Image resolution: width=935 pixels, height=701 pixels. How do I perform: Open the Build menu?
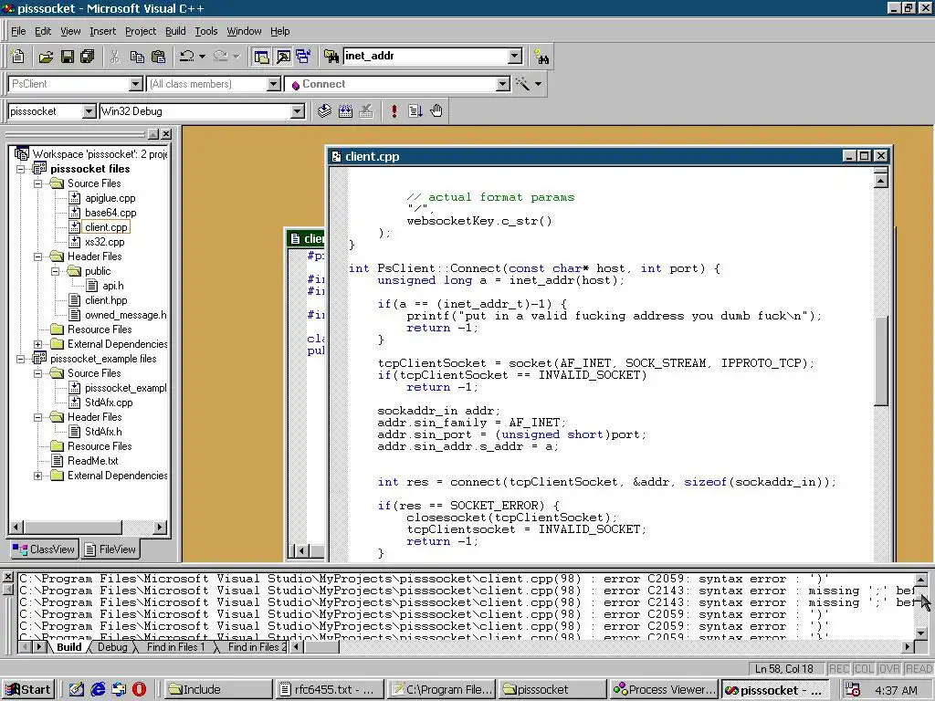point(175,31)
